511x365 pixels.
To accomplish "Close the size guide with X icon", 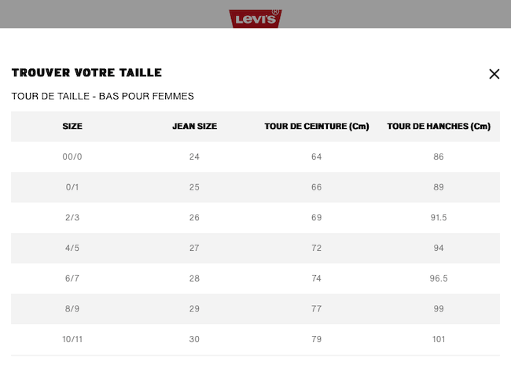I will [x=494, y=74].
